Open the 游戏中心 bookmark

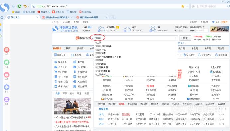(x=44, y=12)
